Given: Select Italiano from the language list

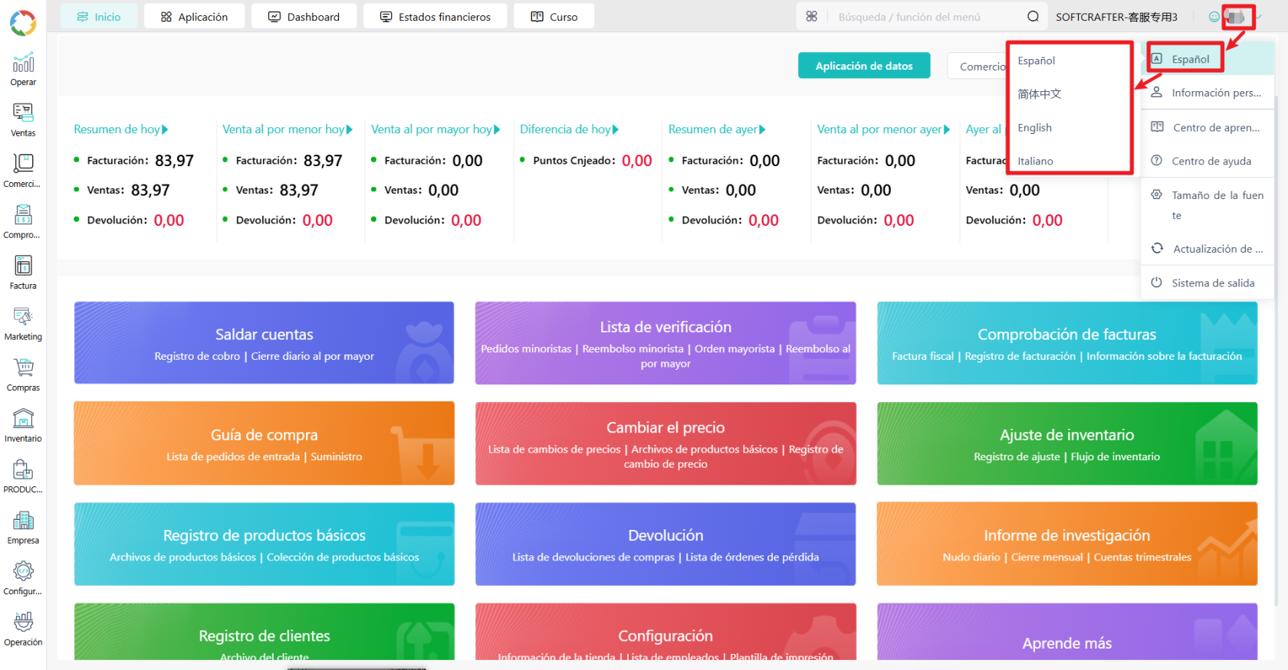Looking at the screenshot, I should point(1035,161).
